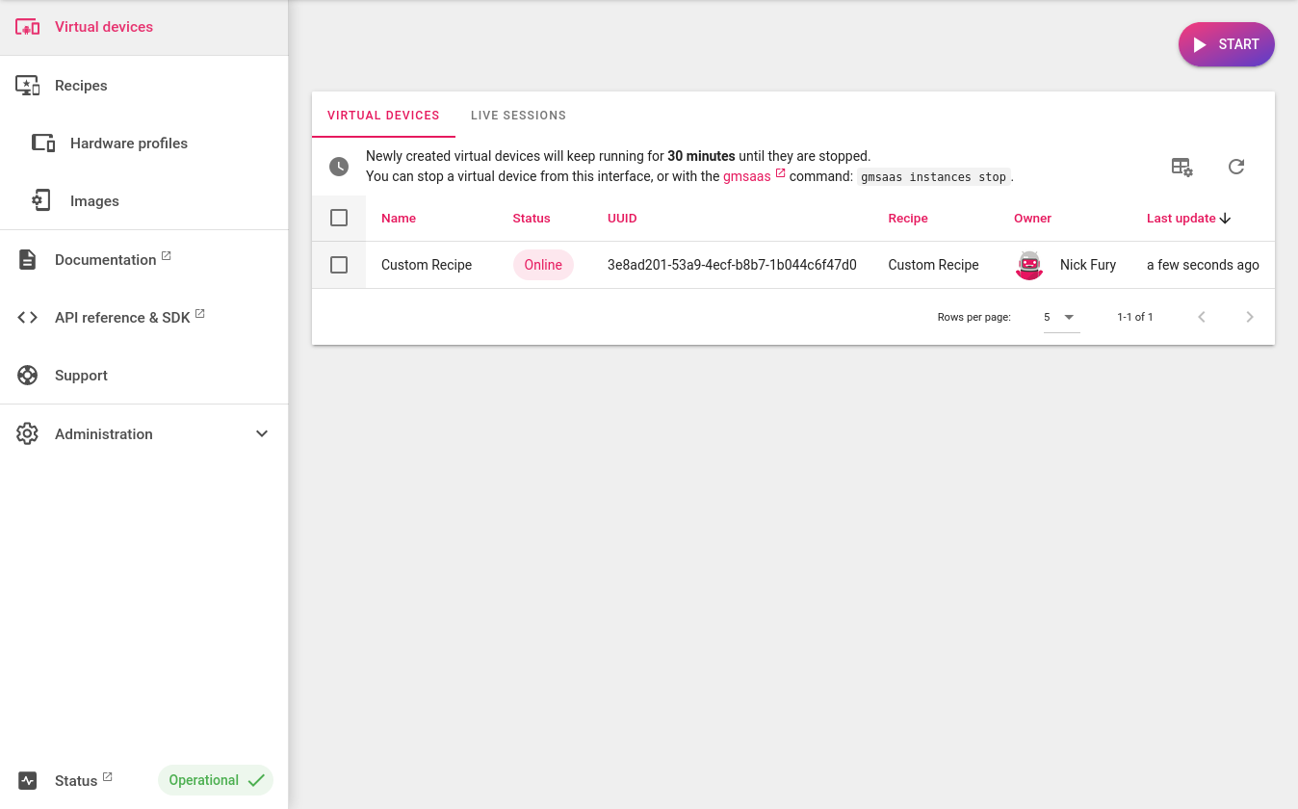Screen dimensions: 1298x809
Task: Click the Last update sort arrow
Action: coord(1226,219)
